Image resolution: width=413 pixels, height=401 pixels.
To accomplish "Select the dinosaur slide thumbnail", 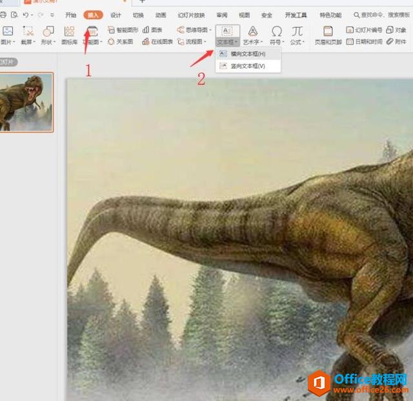I will (x=26, y=102).
